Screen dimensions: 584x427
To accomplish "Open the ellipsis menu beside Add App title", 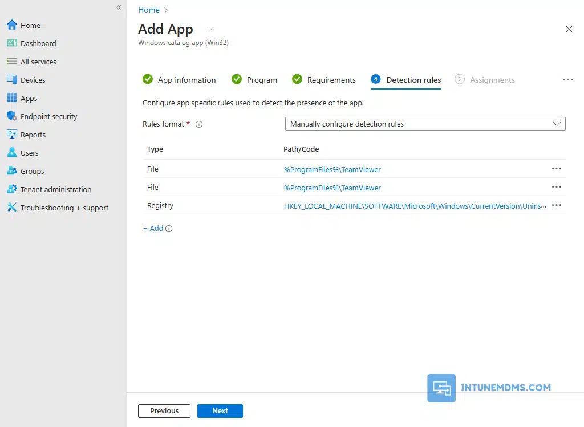I will pos(212,29).
